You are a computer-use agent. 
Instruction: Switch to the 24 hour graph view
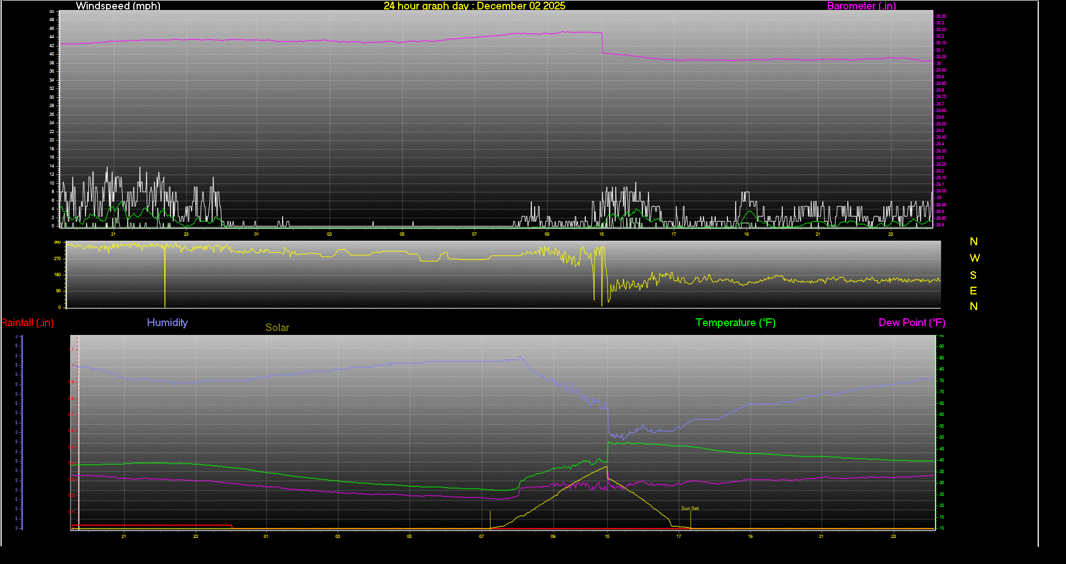click(x=422, y=6)
